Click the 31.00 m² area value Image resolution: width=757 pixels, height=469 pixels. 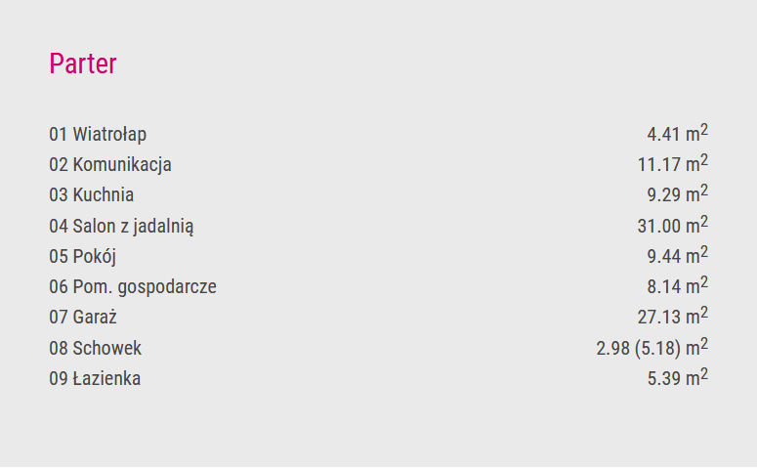click(x=673, y=225)
